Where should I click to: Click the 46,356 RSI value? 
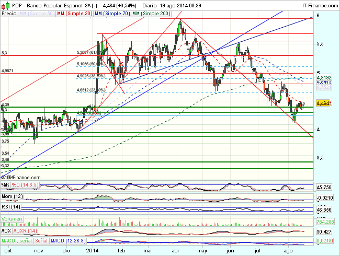click(324, 210)
